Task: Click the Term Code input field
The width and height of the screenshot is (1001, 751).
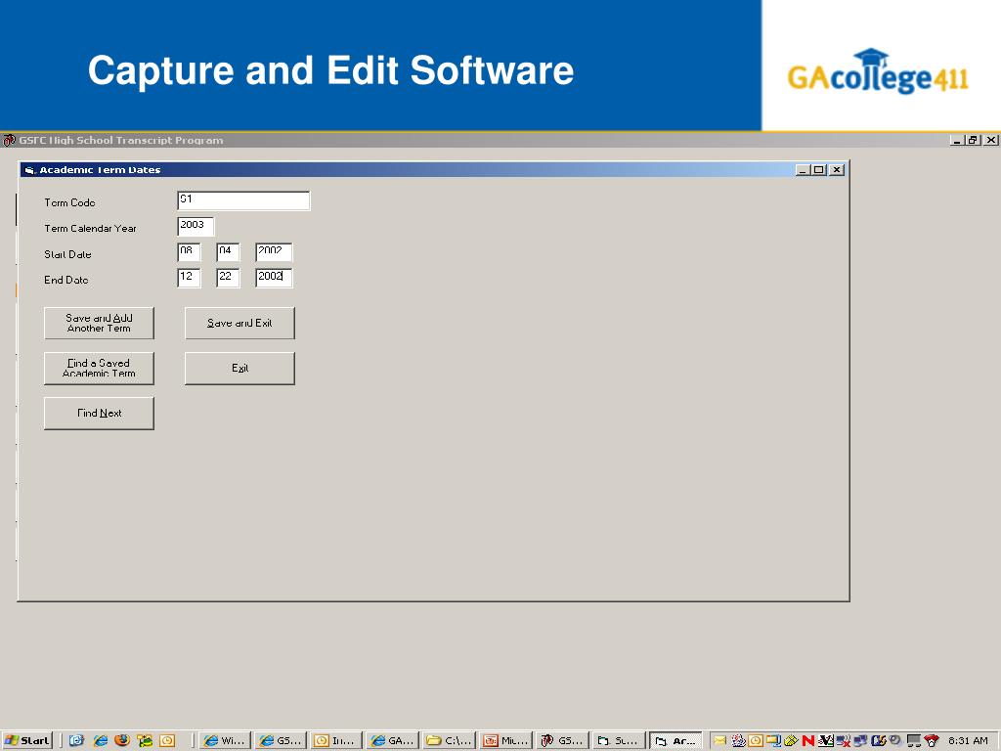Action: coord(243,200)
